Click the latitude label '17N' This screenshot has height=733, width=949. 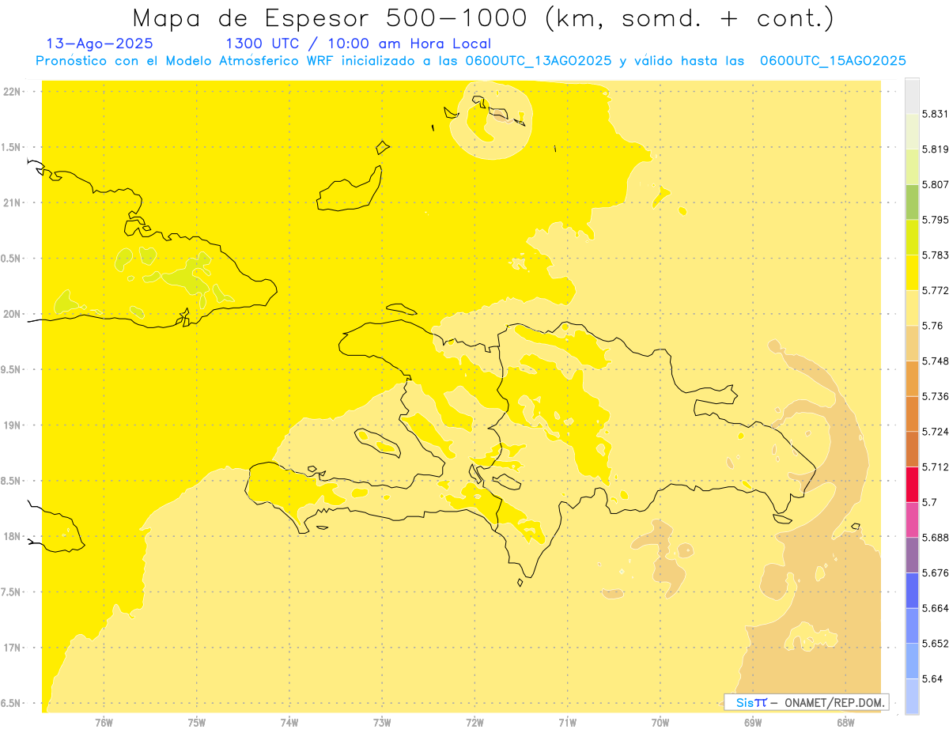click(12, 648)
